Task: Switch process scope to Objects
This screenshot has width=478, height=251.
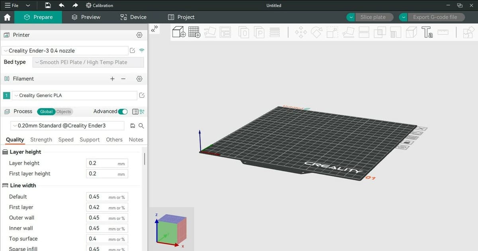Action: (x=64, y=112)
